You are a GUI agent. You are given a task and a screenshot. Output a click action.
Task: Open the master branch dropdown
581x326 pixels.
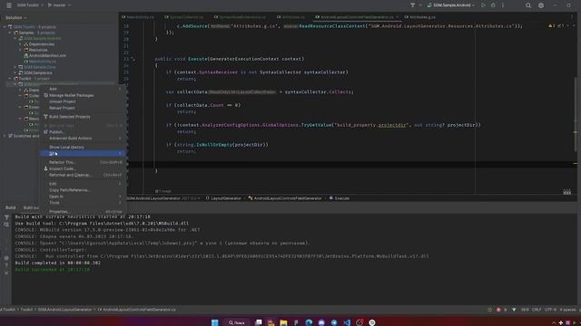[59, 5]
